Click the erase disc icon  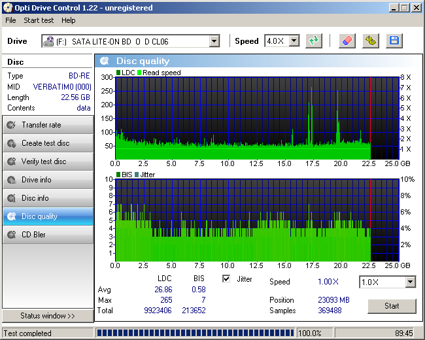[347, 41]
